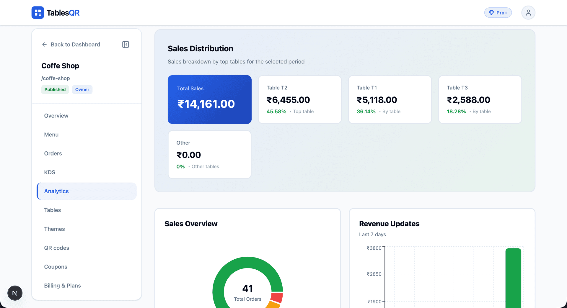Viewport: 567px width, 308px height.
Task: Open the Next.js dev tools badge
Action: [15, 293]
